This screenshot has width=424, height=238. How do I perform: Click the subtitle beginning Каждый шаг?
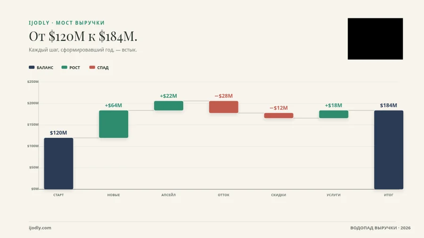point(83,50)
